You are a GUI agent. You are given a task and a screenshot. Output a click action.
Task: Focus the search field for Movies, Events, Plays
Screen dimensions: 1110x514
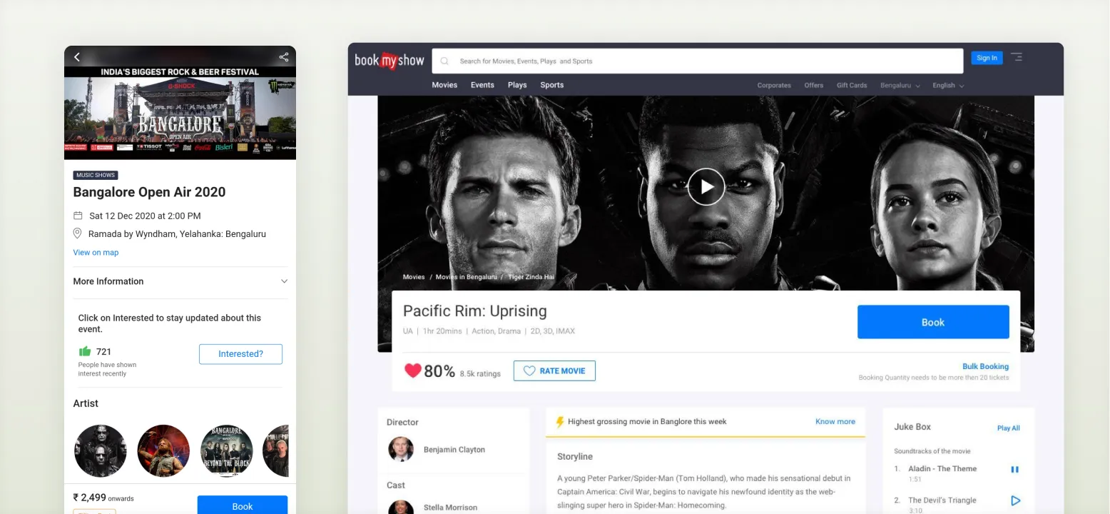697,61
